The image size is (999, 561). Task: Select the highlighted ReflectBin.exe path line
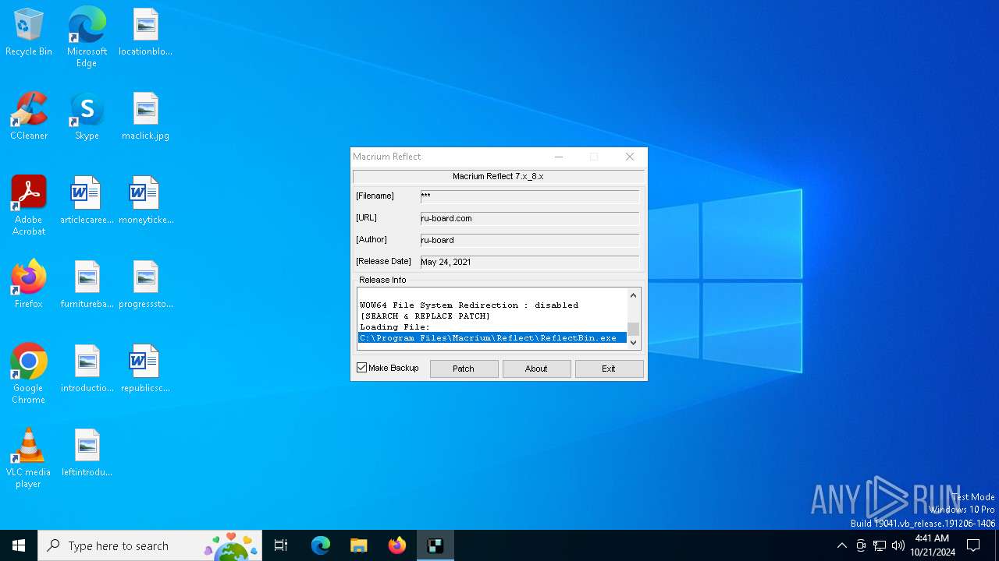(x=492, y=338)
